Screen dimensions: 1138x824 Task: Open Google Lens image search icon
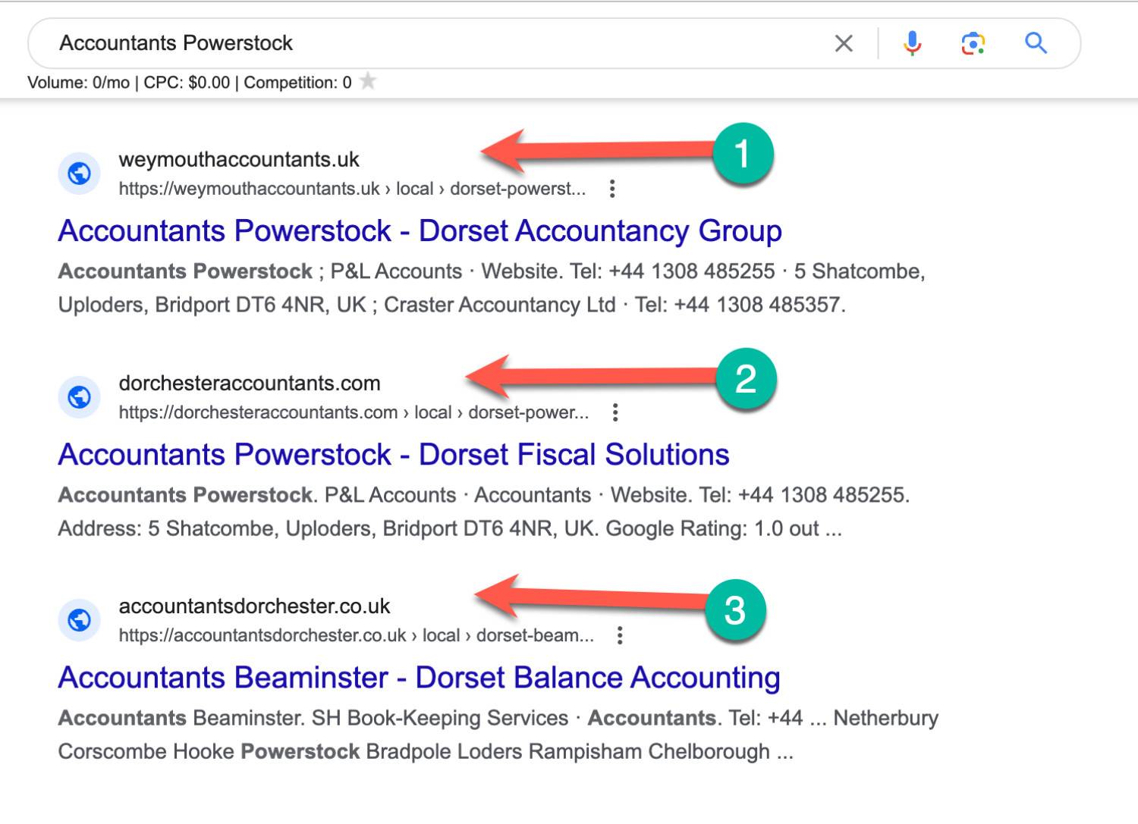point(973,43)
